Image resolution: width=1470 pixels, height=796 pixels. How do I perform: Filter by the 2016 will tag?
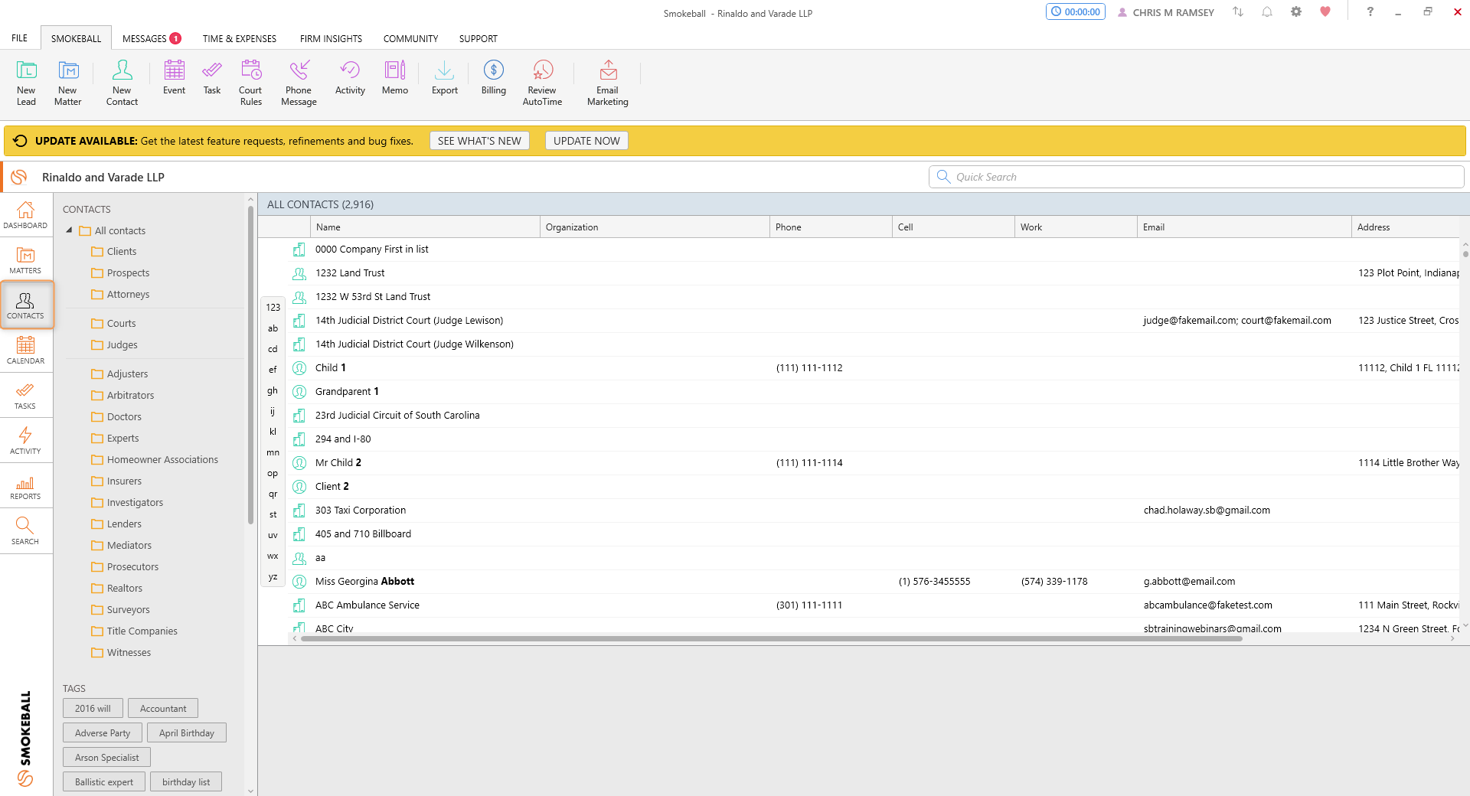tap(93, 709)
